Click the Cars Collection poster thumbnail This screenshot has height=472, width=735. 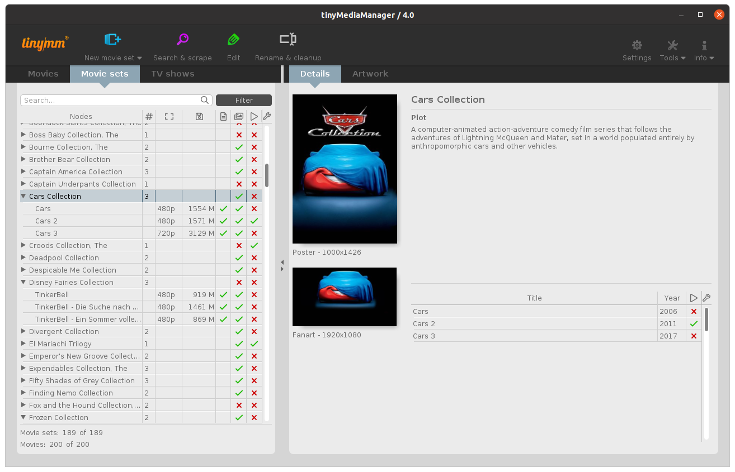[x=345, y=169]
